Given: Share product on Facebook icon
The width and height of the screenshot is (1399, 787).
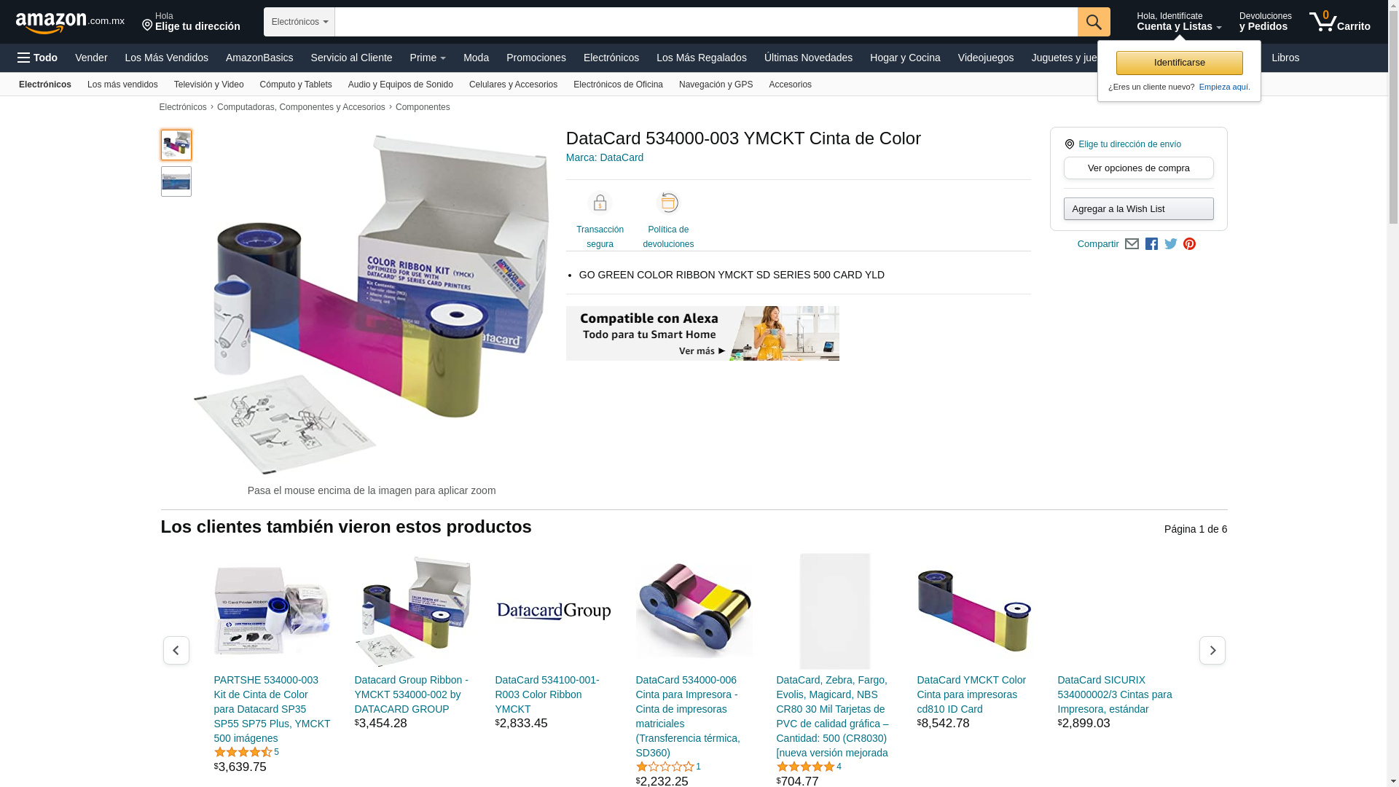Looking at the screenshot, I should [x=1151, y=244].
